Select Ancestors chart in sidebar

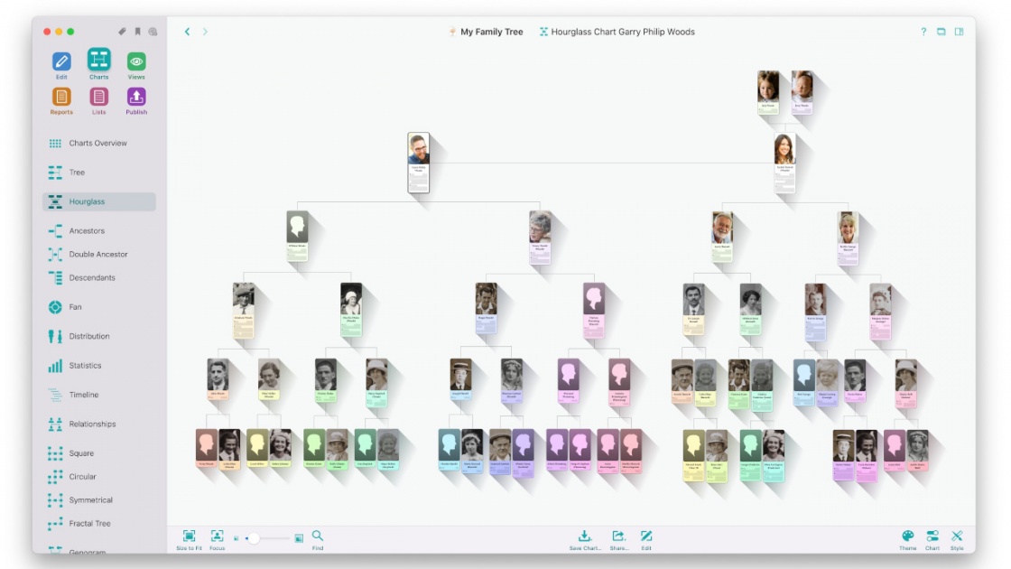(87, 231)
